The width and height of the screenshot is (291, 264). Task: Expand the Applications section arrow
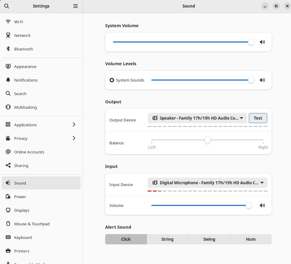(74, 125)
